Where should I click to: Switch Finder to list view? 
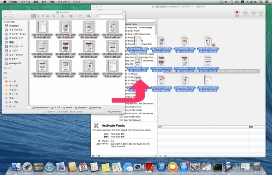pos(38,16)
